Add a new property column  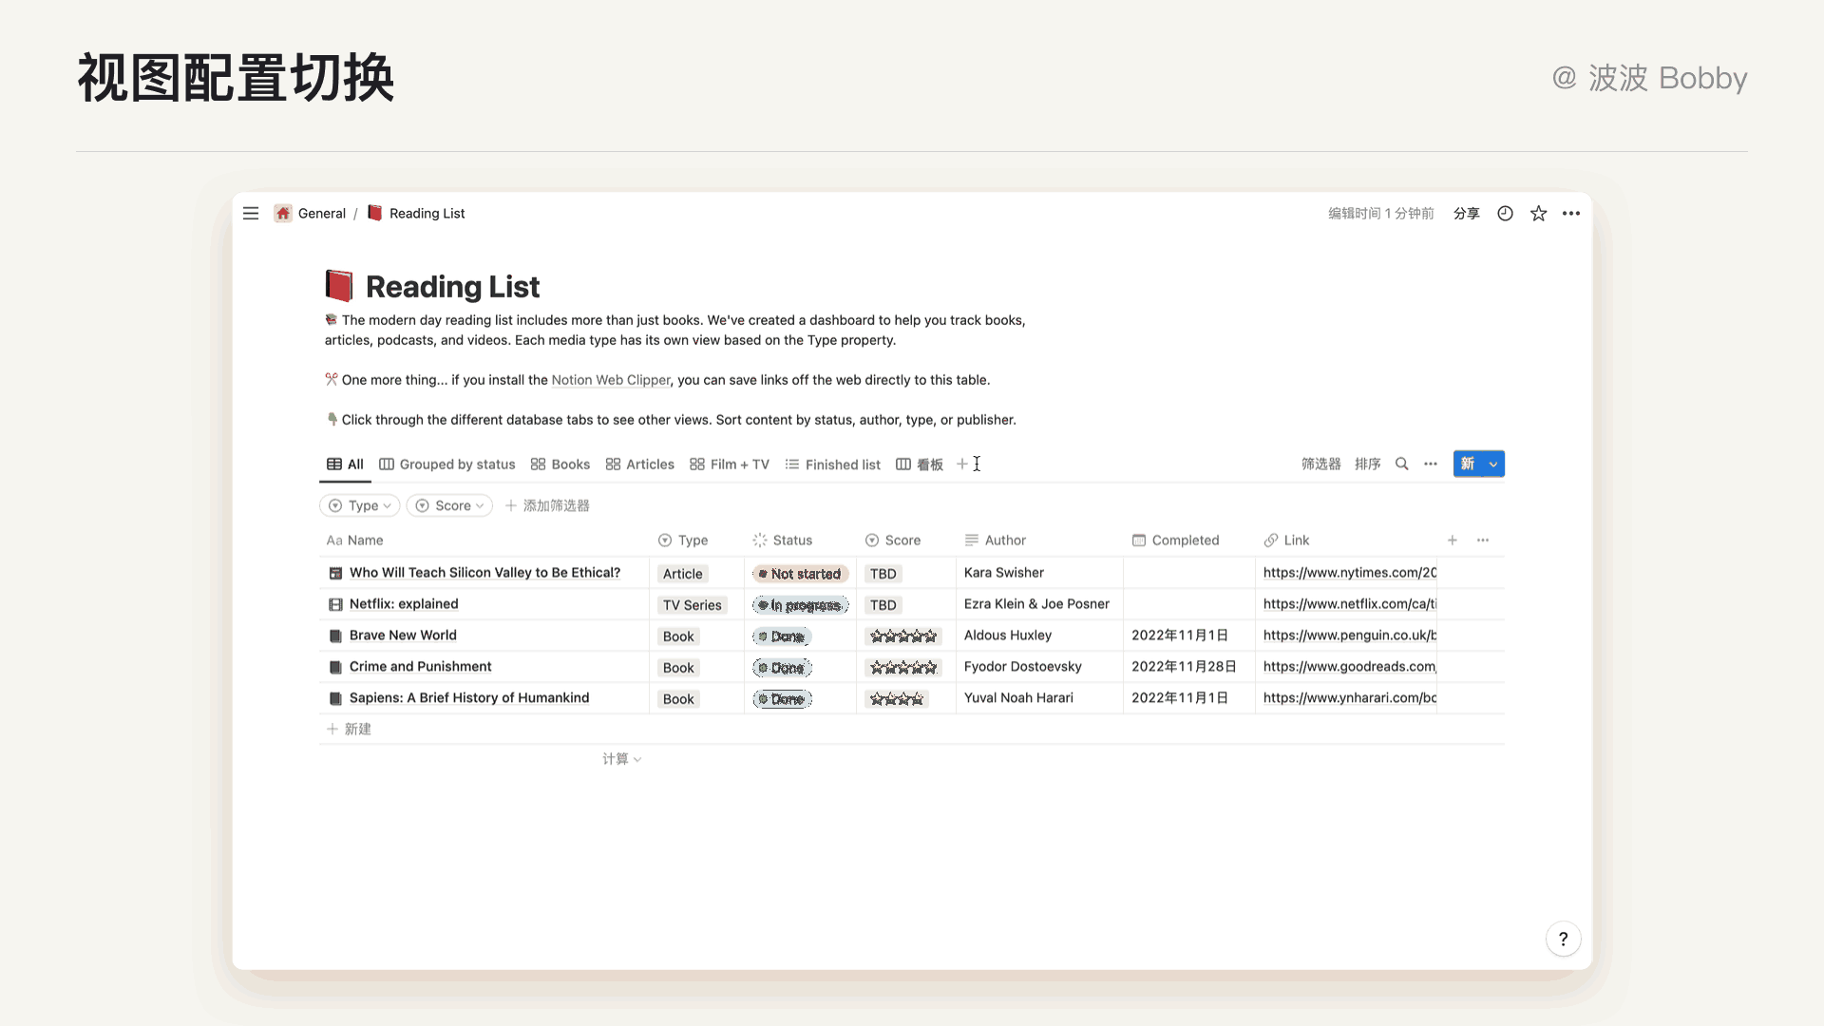pyautogui.click(x=1453, y=540)
